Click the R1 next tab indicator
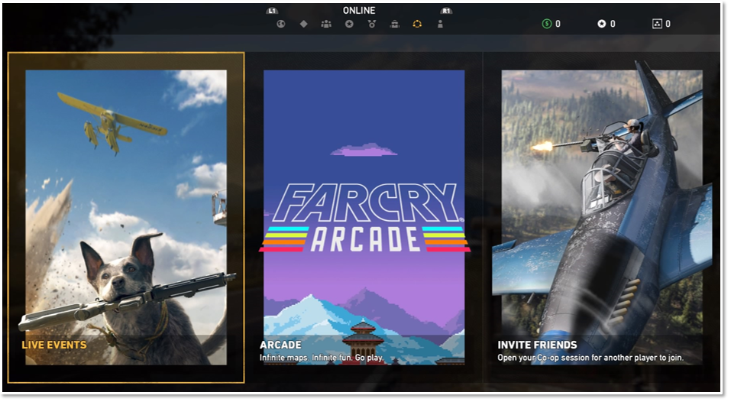 point(447,11)
